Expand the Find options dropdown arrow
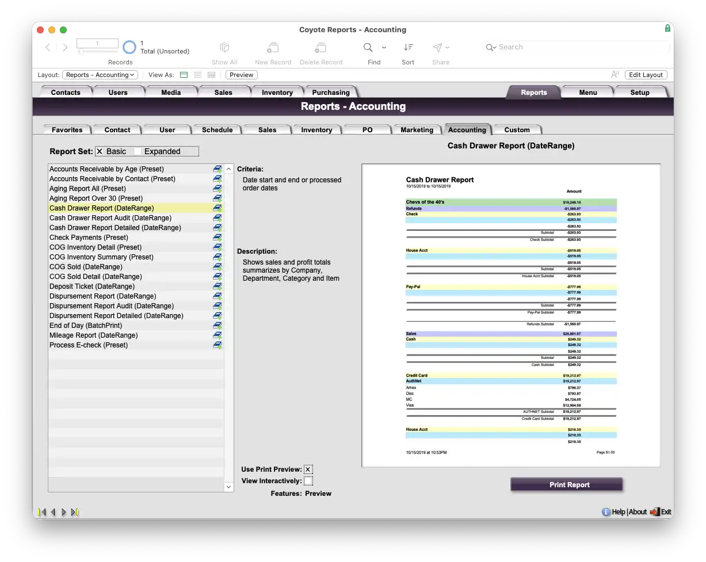This screenshot has height=562, width=706. [384, 48]
